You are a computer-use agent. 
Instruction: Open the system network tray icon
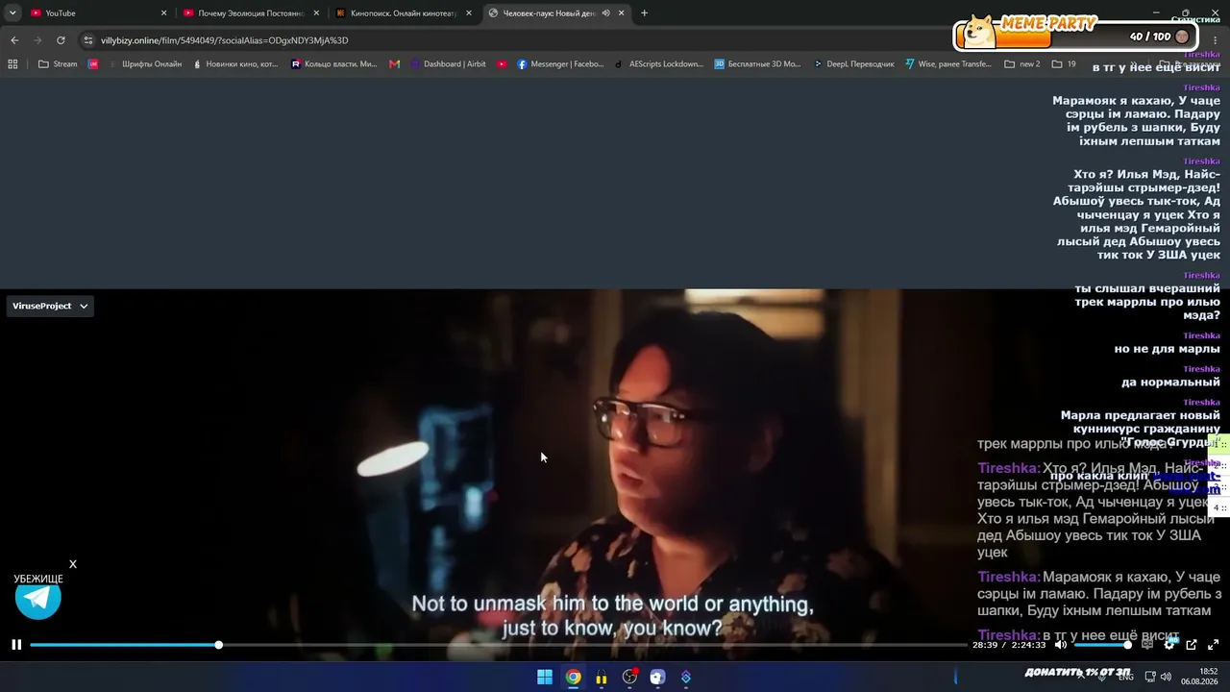pyautogui.click(x=1149, y=678)
